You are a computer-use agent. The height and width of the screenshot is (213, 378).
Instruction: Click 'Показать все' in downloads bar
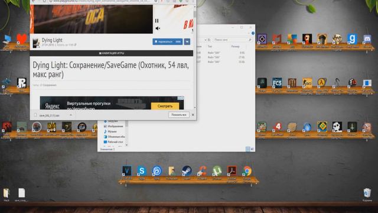178,115
